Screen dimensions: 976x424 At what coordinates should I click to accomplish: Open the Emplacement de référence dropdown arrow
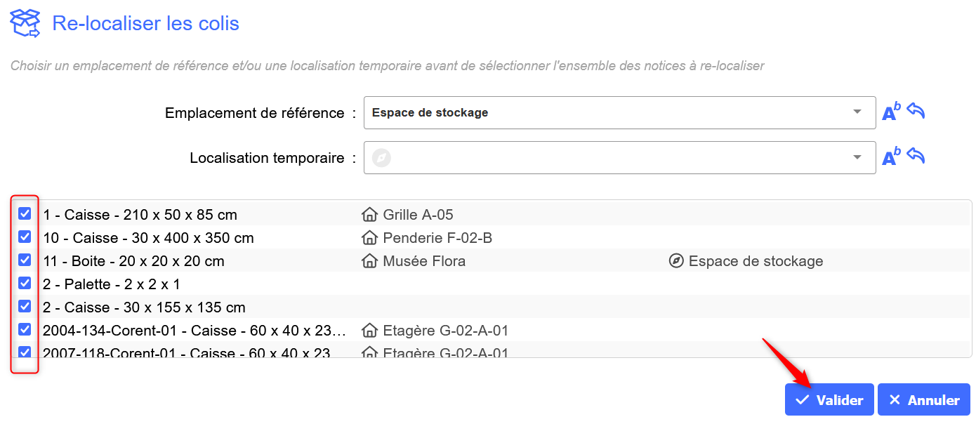pos(857,112)
